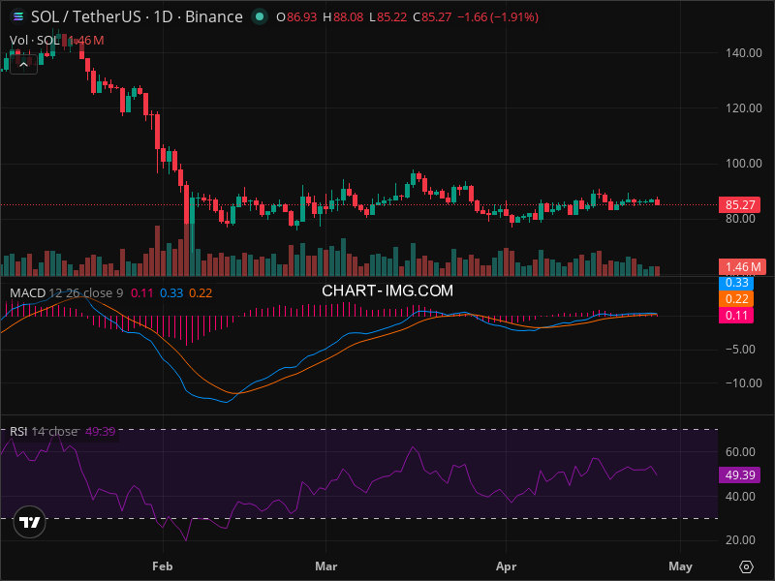
Task: Click the Apr label on time axis
Action: point(506,566)
